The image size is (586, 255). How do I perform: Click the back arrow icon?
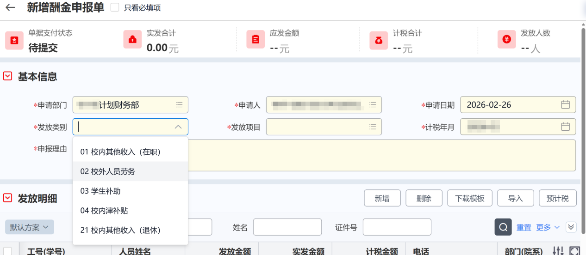[10, 8]
